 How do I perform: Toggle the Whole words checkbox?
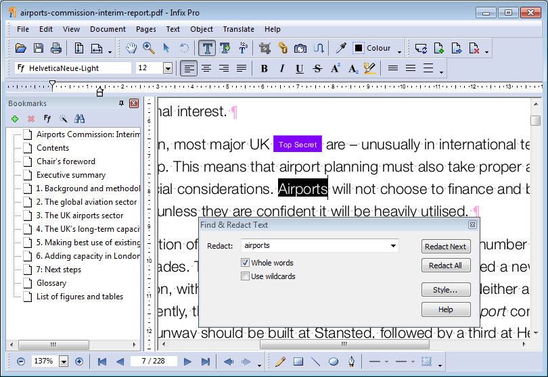click(x=245, y=263)
